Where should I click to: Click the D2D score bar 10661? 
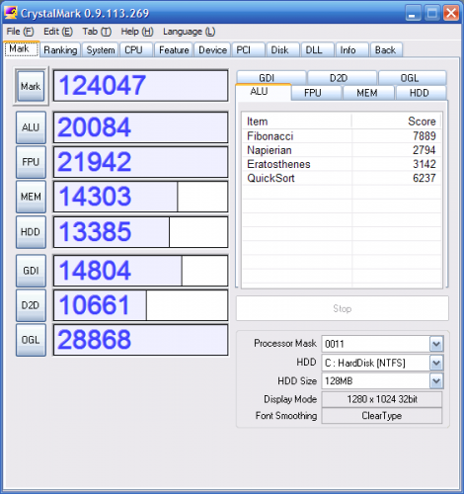pyautogui.click(x=140, y=305)
